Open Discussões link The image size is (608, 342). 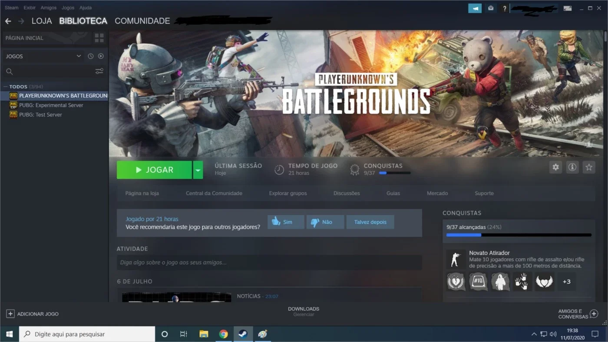click(x=347, y=193)
